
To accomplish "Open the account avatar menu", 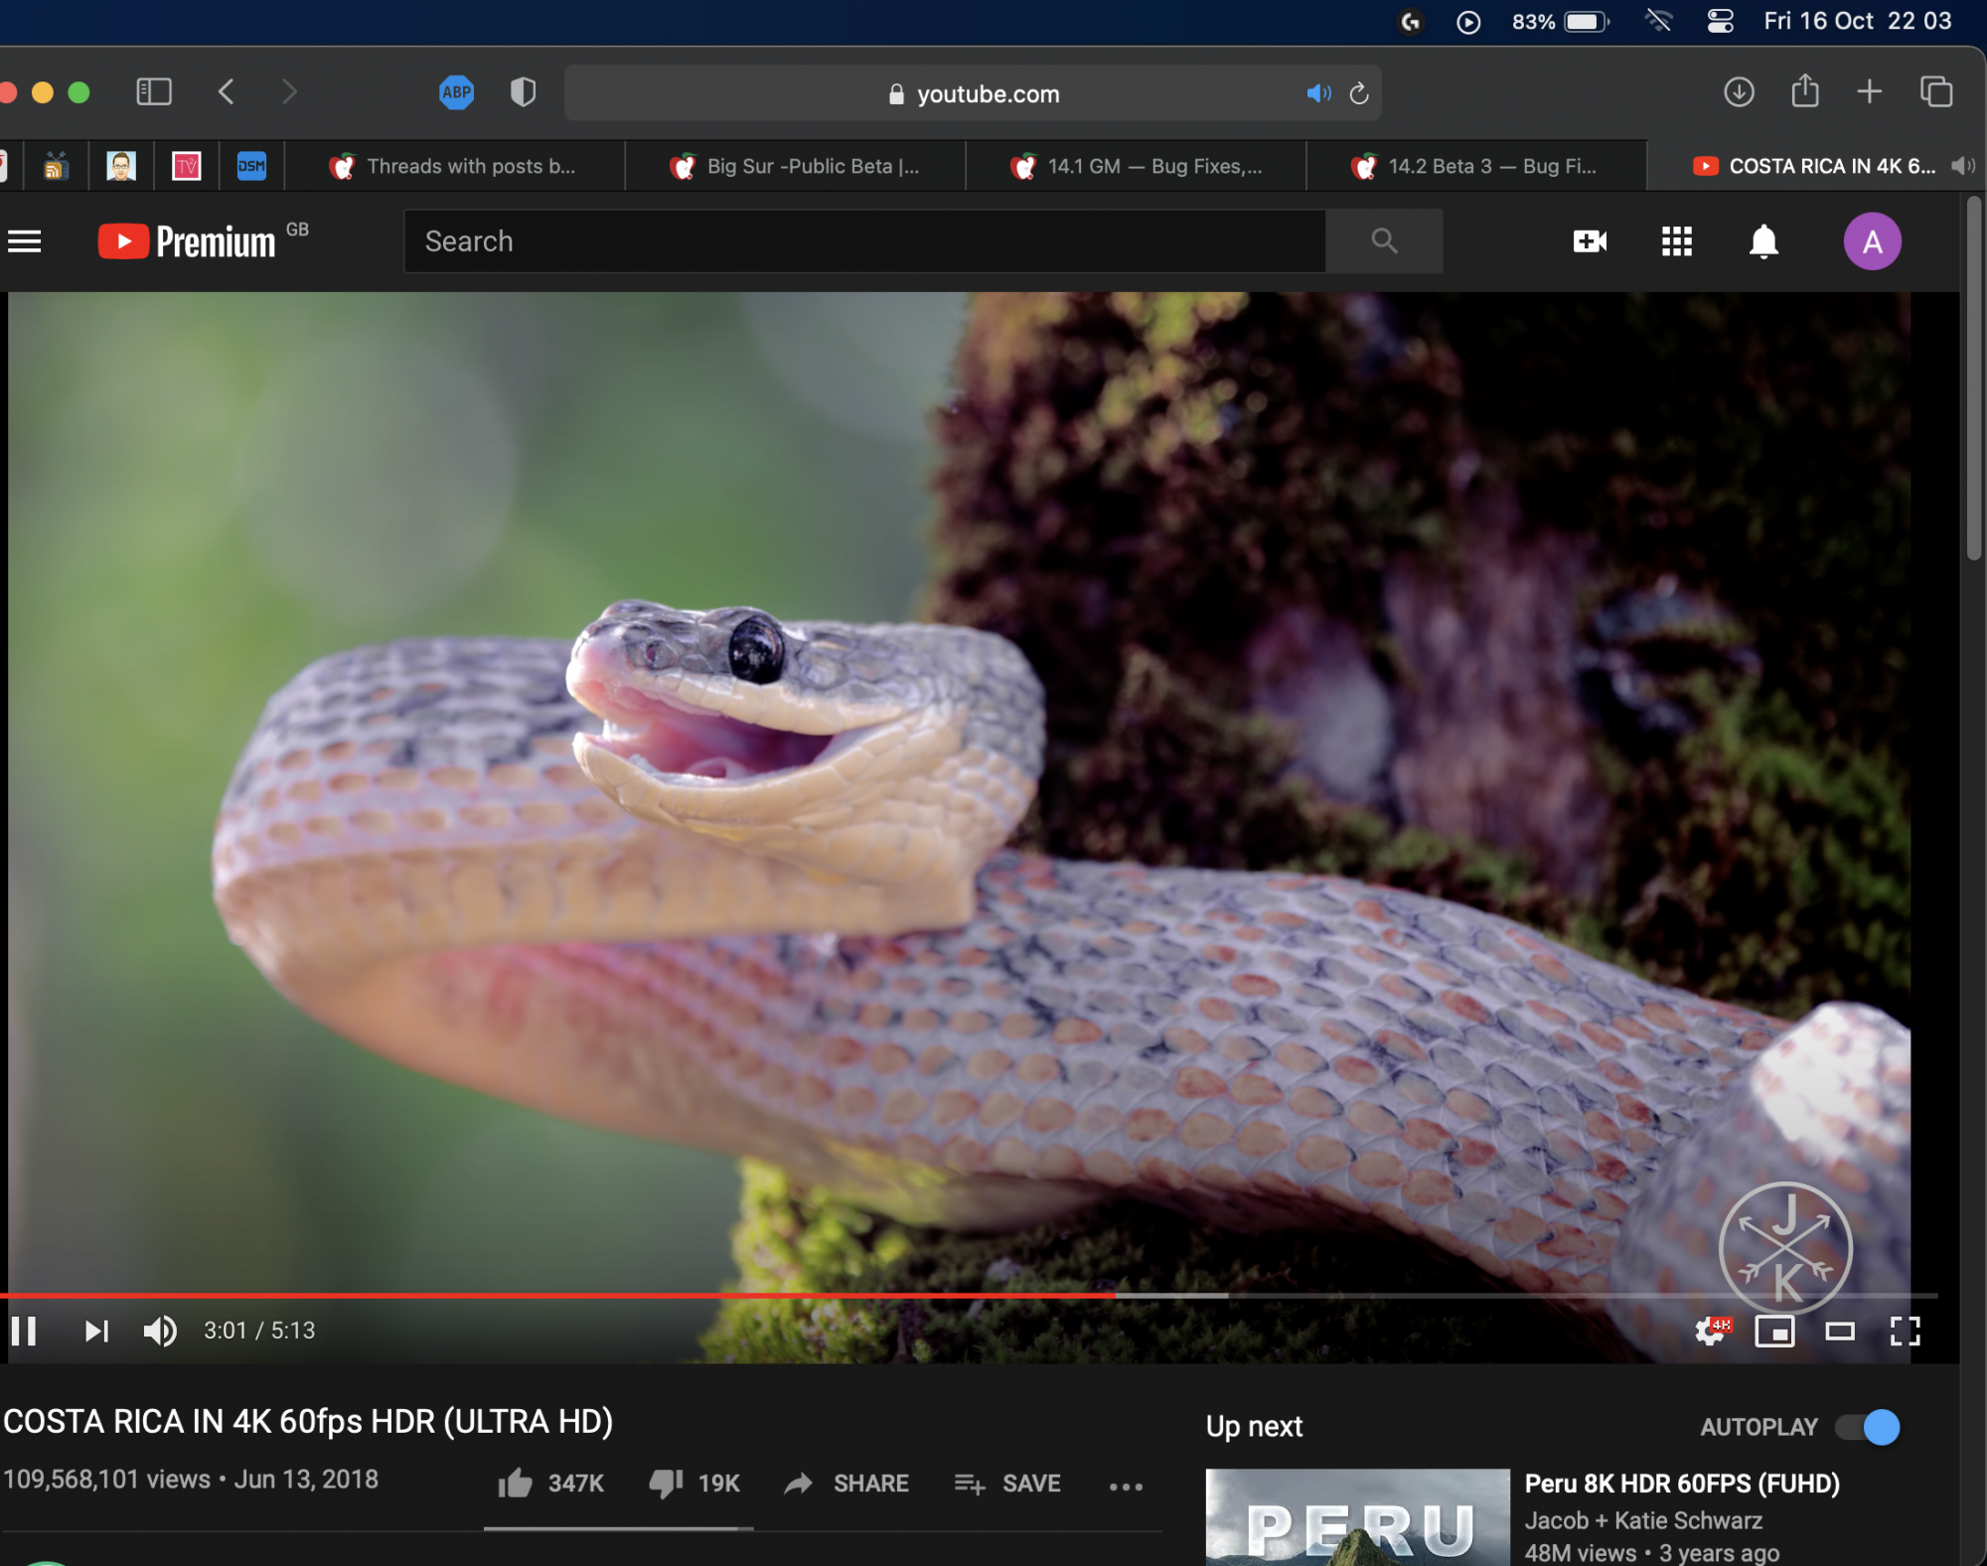I will pos(1872,241).
